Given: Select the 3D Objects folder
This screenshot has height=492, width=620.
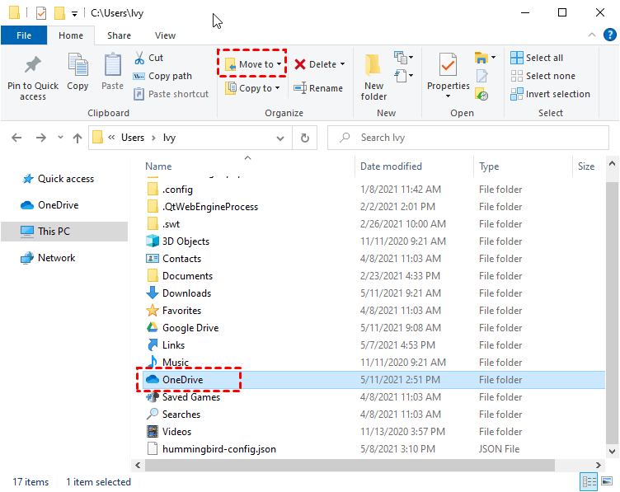Looking at the screenshot, I should 178,241.
